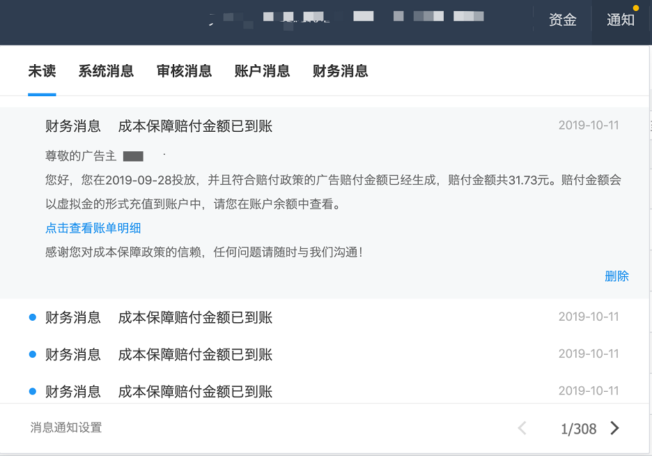Image resolution: width=652 pixels, height=456 pixels.
Task: Click the blue unread dot of the last collapsed message
Action: [x=32, y=392]
